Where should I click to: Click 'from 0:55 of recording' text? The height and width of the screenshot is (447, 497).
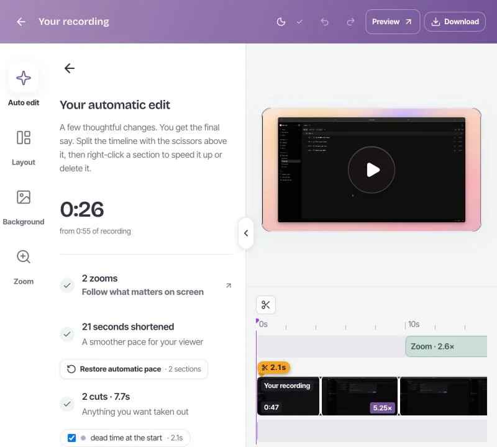pyautogui.click(x=95, y=232)
